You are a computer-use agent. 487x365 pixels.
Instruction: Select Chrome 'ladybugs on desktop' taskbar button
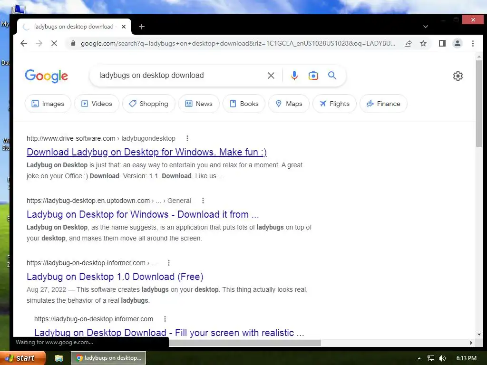tap(108, 358)
